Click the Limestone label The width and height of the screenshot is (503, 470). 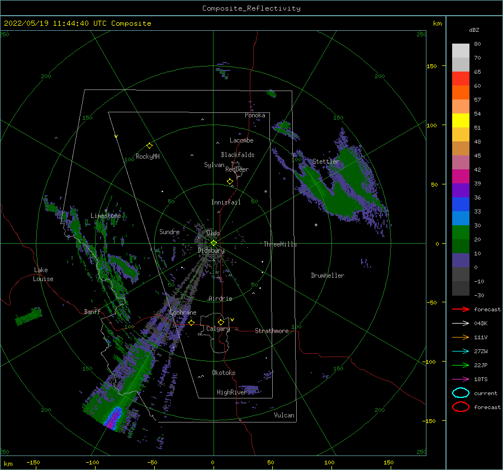click(106, 216)
